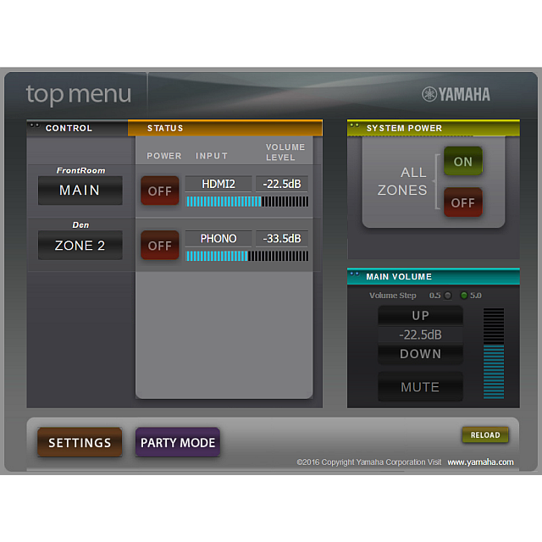Activate PARTY MODE

pos(178,443)
